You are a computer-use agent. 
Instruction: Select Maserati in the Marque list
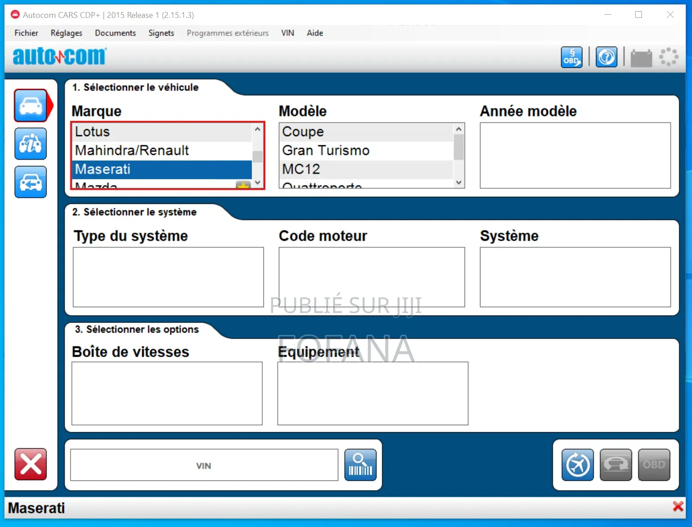pos(162,169)
